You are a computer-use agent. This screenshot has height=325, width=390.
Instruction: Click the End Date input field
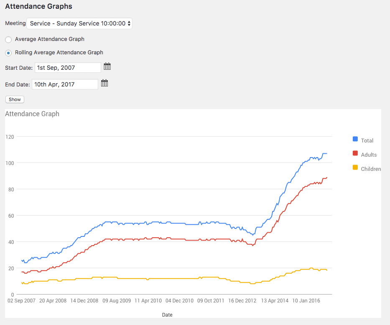tap(65, 84)
